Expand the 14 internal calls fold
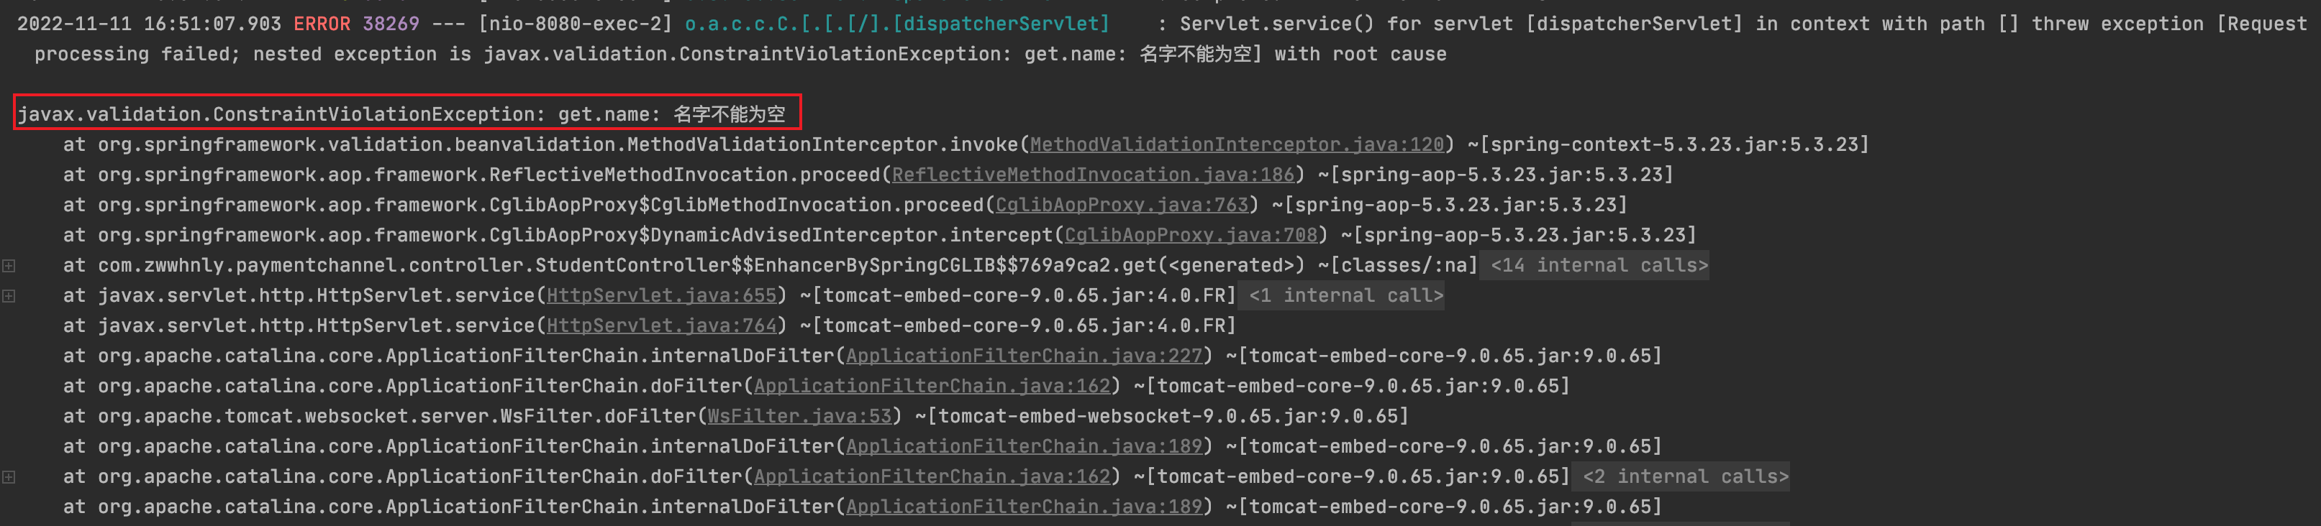Screen dimensions: 2321x526 click(1599, 265)
